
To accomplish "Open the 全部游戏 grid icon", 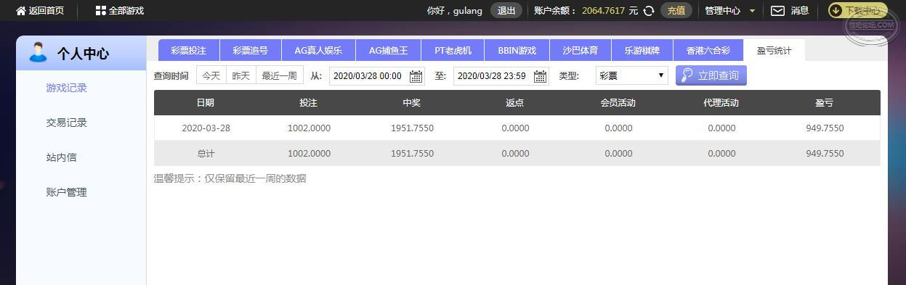I will 100,11.
